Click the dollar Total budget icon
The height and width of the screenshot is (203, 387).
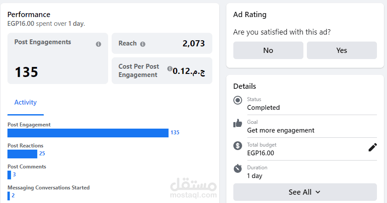tap(238, 146)
